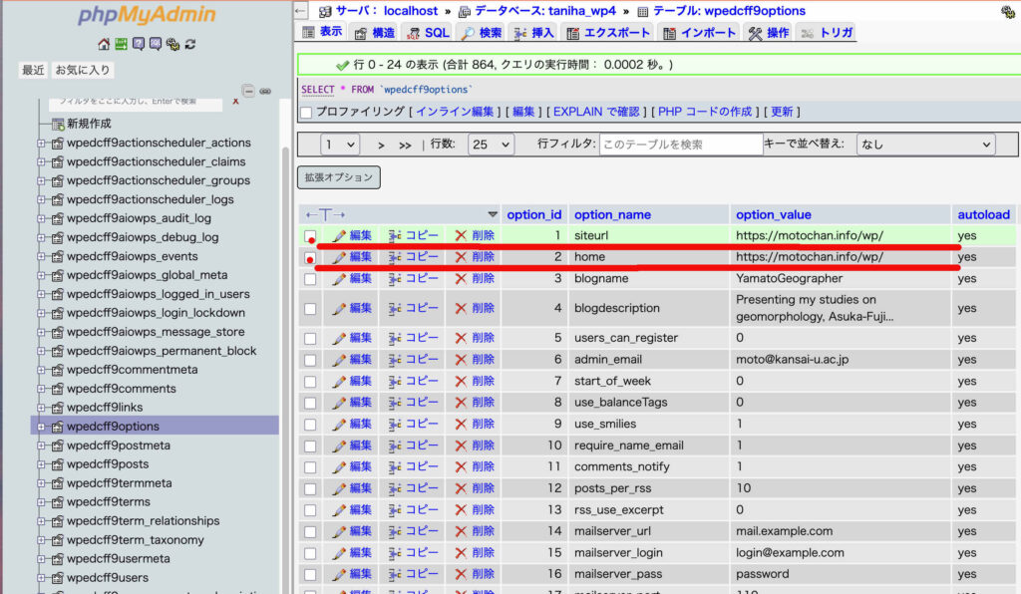Screen dimensions: 1021x594
Task: Reload navigation panel with refresh icon
Action: pyautogui.click(x=190, y=44)
